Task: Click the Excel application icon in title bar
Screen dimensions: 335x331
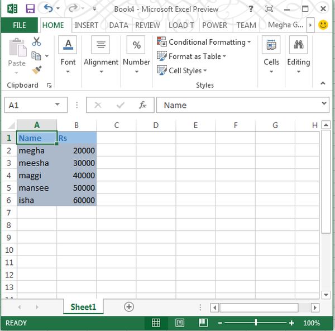Action: point(12,9)
